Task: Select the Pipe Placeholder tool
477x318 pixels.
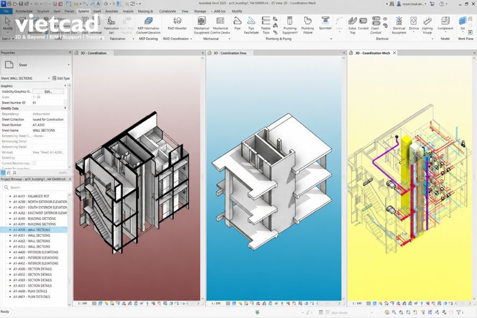Action: 251,25
